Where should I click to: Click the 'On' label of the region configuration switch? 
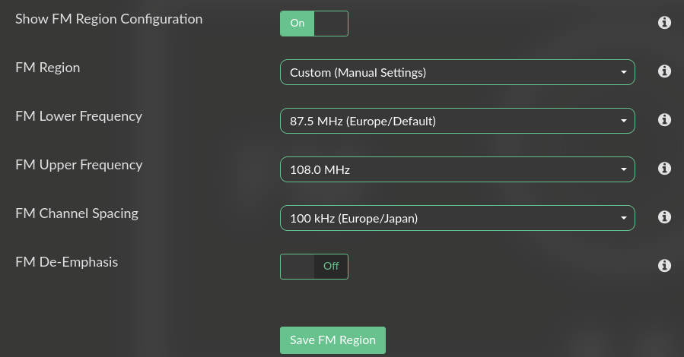click(x=297, y=24)
